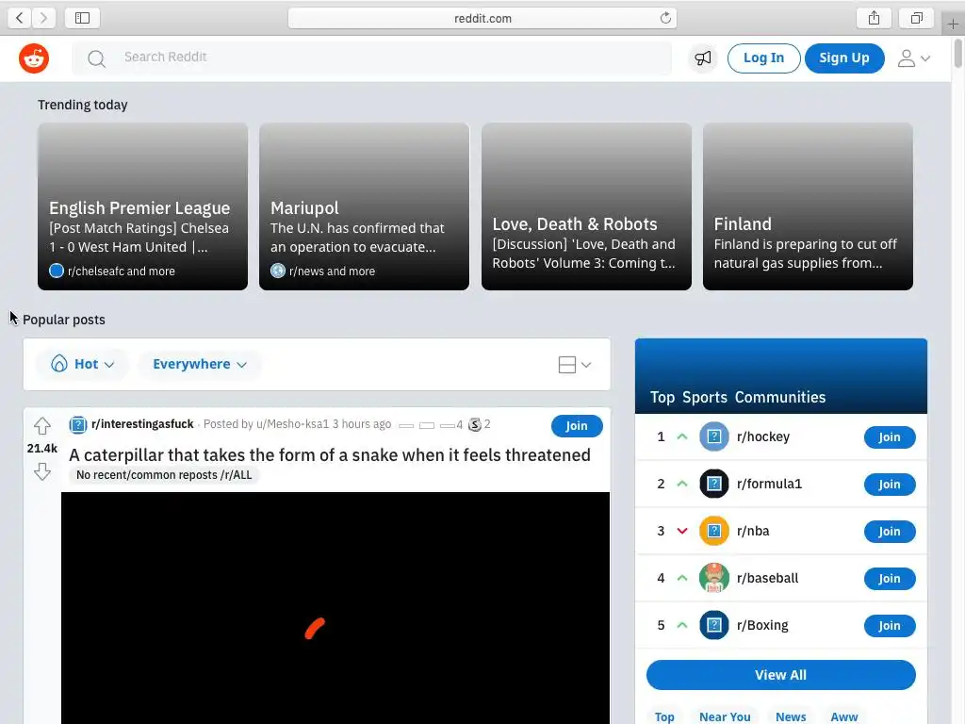Click the reddit.com address bar

(482, 18)
